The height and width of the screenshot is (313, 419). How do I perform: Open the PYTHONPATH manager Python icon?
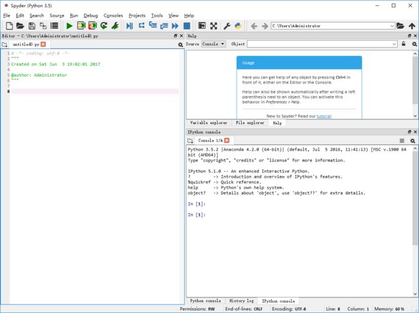pyautogui.click(x=238, y=26)
